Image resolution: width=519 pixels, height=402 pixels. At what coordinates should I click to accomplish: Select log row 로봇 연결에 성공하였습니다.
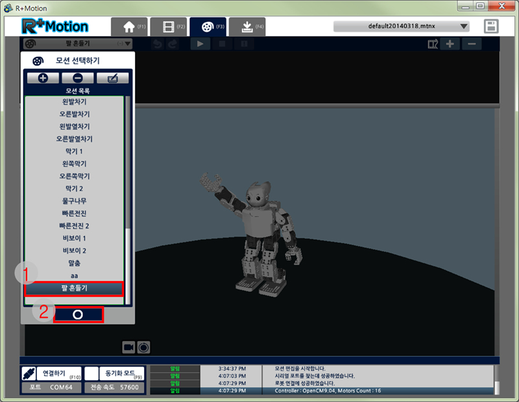click(x=322, y=383)
